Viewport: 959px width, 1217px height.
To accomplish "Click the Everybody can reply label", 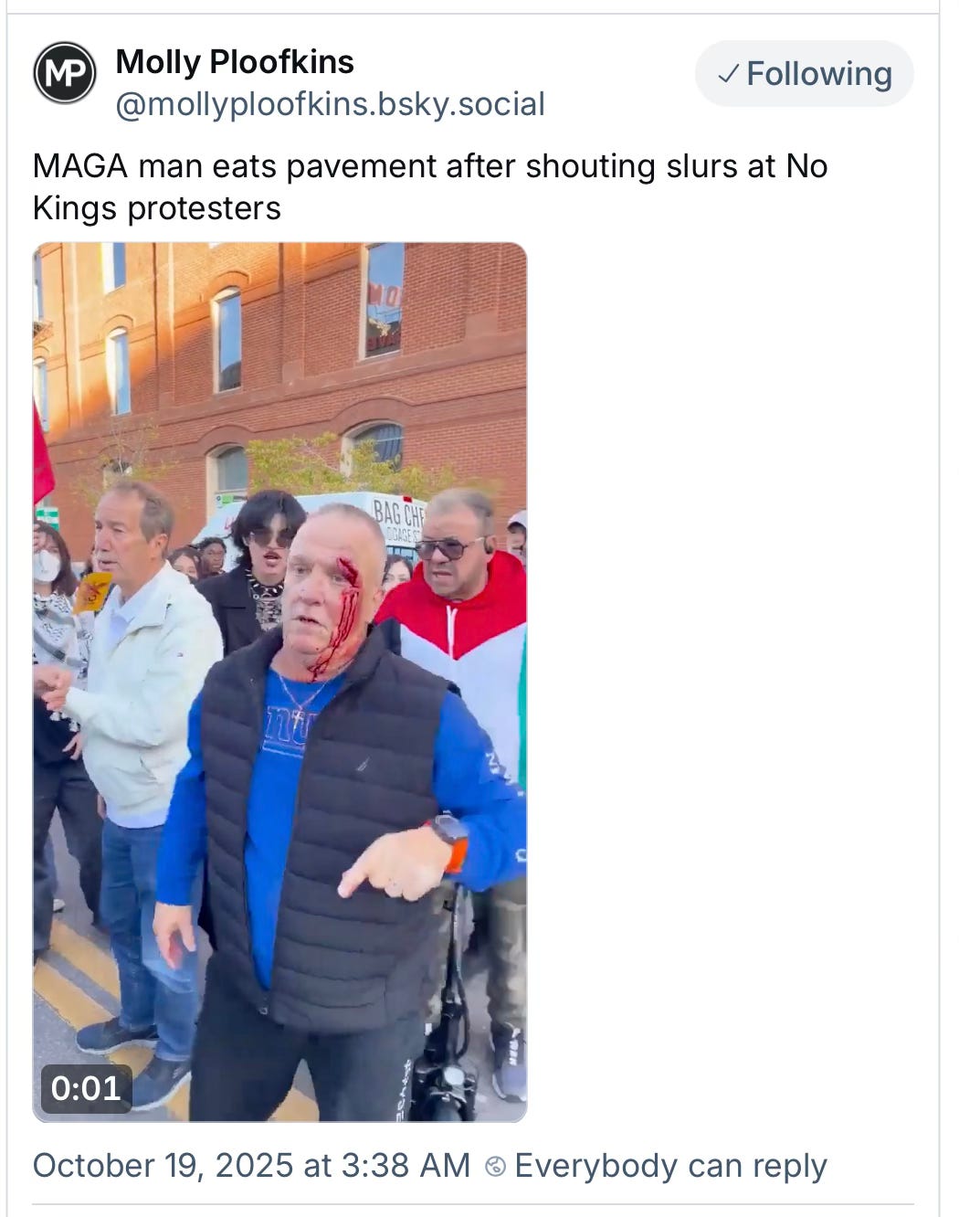I will click(x=670, y=1167).
